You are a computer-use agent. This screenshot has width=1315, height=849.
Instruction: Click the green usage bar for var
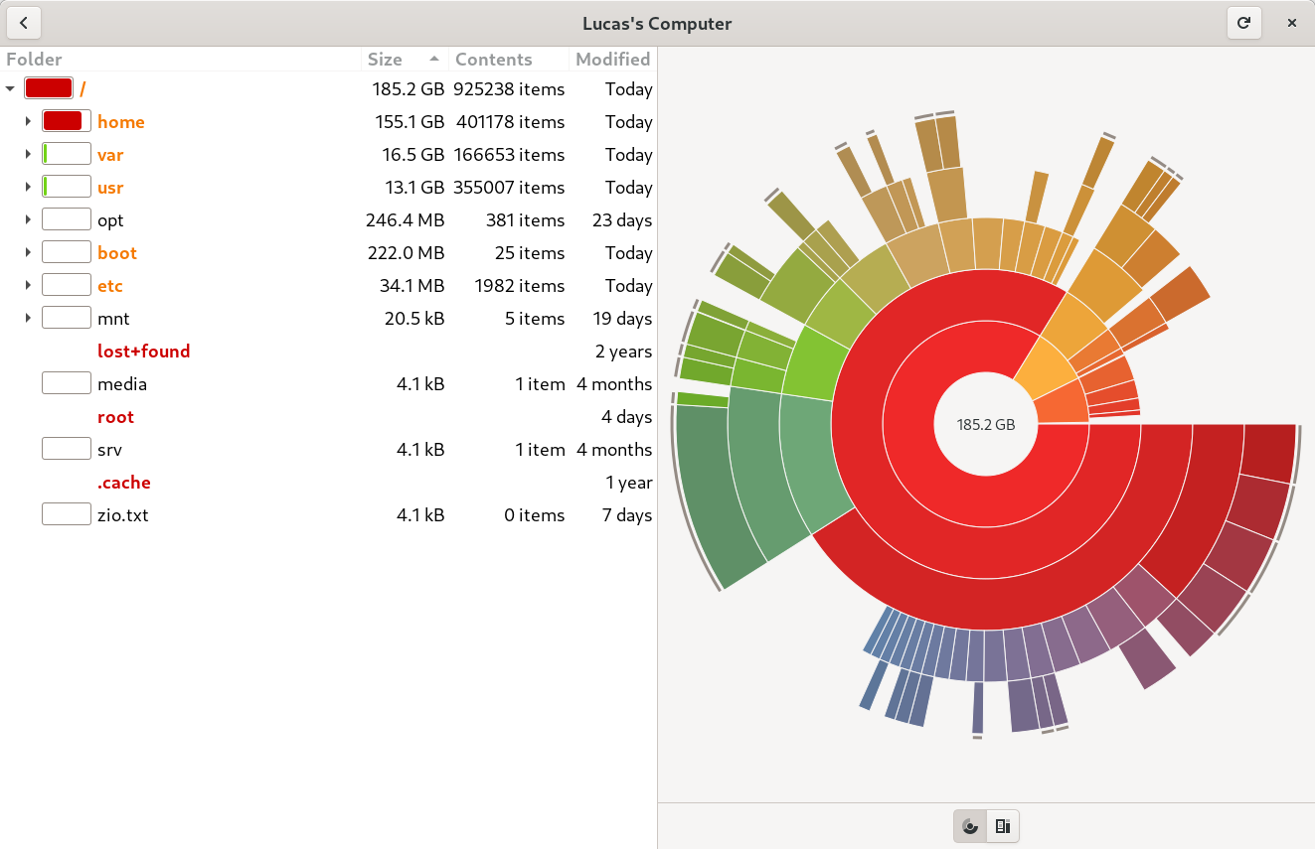pyautogui.click(x=66, y=155)
